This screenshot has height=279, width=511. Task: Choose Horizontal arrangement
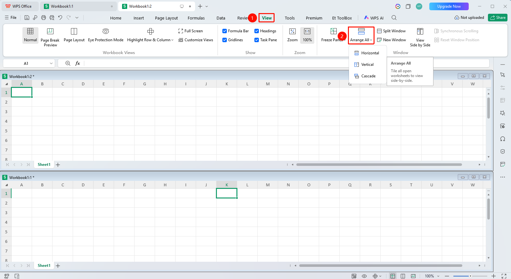coord(367,53)
